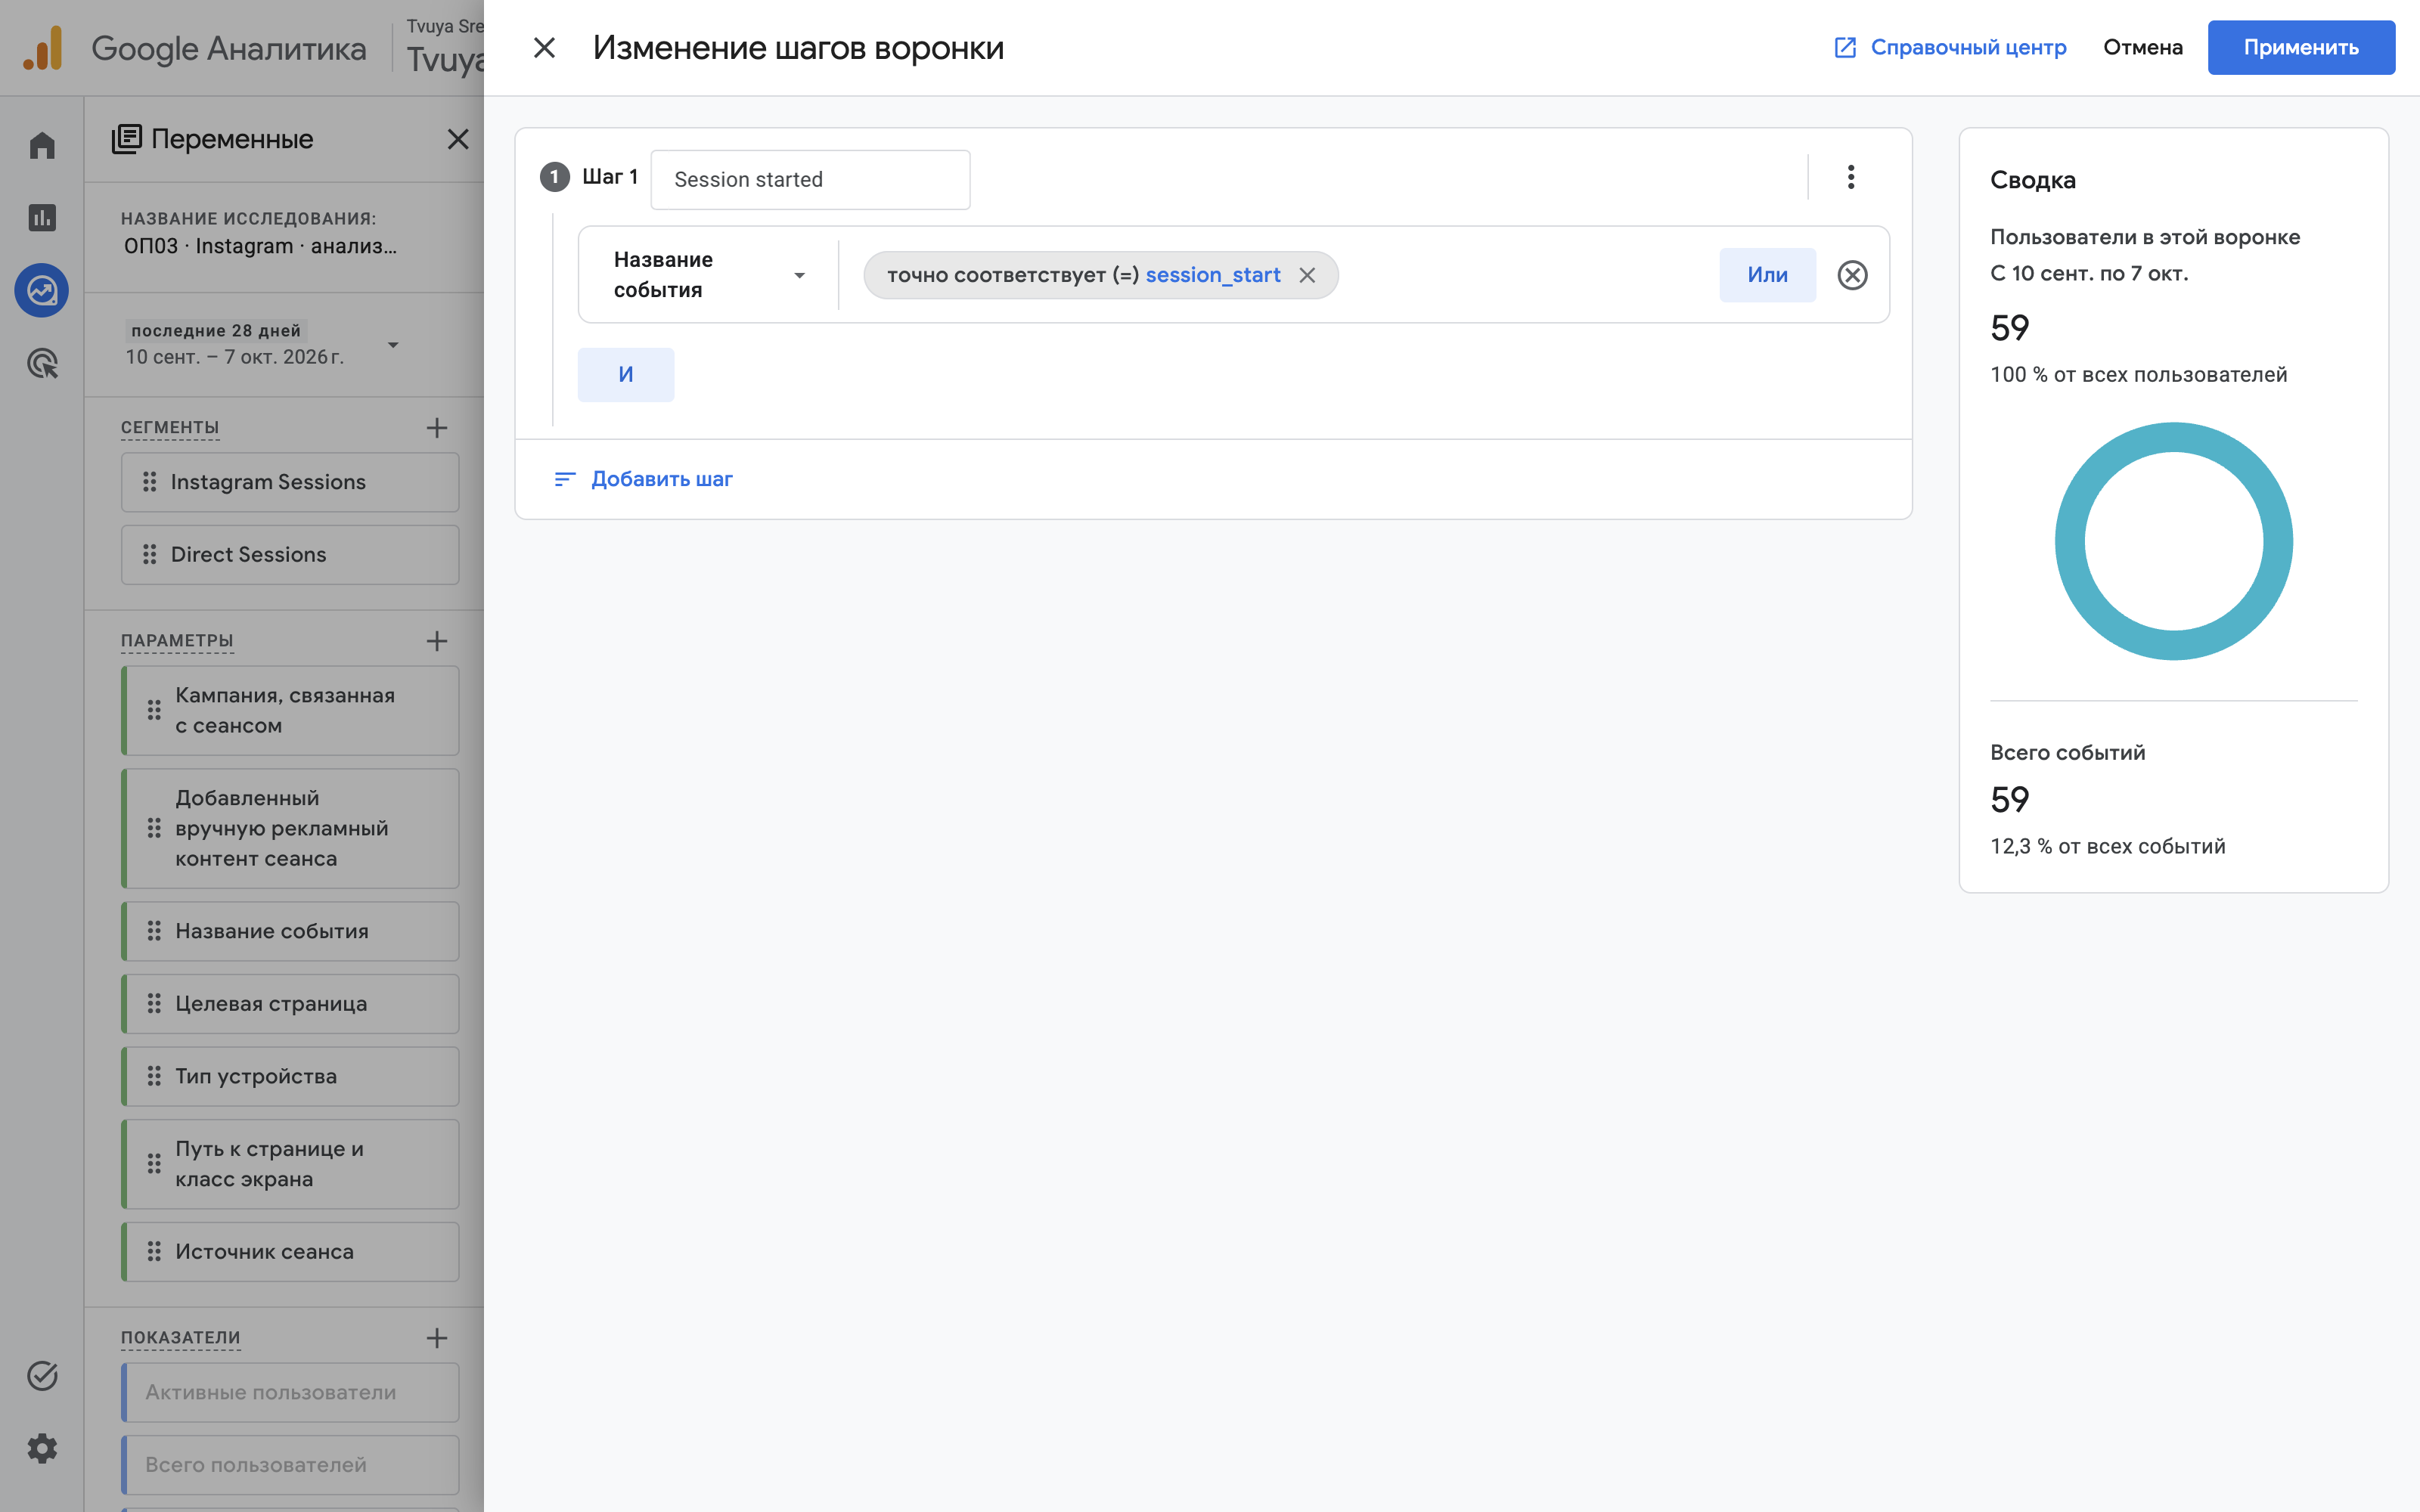Screen dimensions: 2420x1512
Task: Select Кампания, связанная с сеансом dimension
Action: [x=290, y=710]
